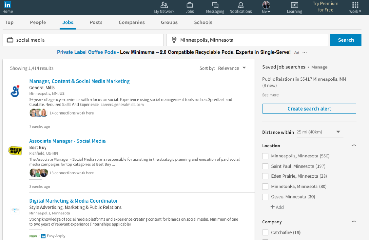Open saved Public Relations job search
The image size is (369, 240).
304,82
